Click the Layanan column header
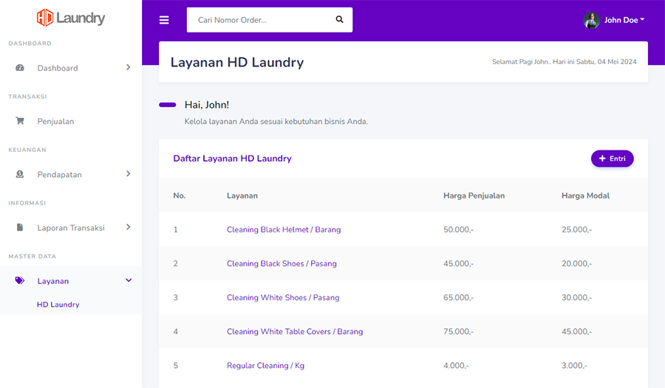This screenshot has width=665, height=388. (242, 195)
